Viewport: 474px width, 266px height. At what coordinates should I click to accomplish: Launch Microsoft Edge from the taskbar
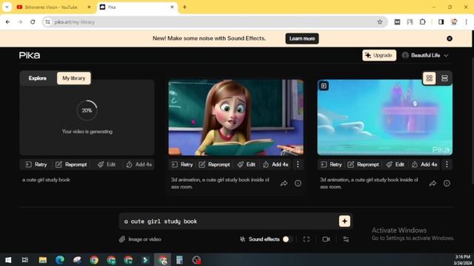pyautogui.click(x=60, y=260)
